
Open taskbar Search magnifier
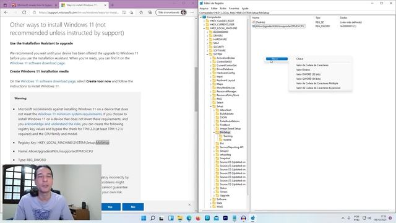point(153,218)
